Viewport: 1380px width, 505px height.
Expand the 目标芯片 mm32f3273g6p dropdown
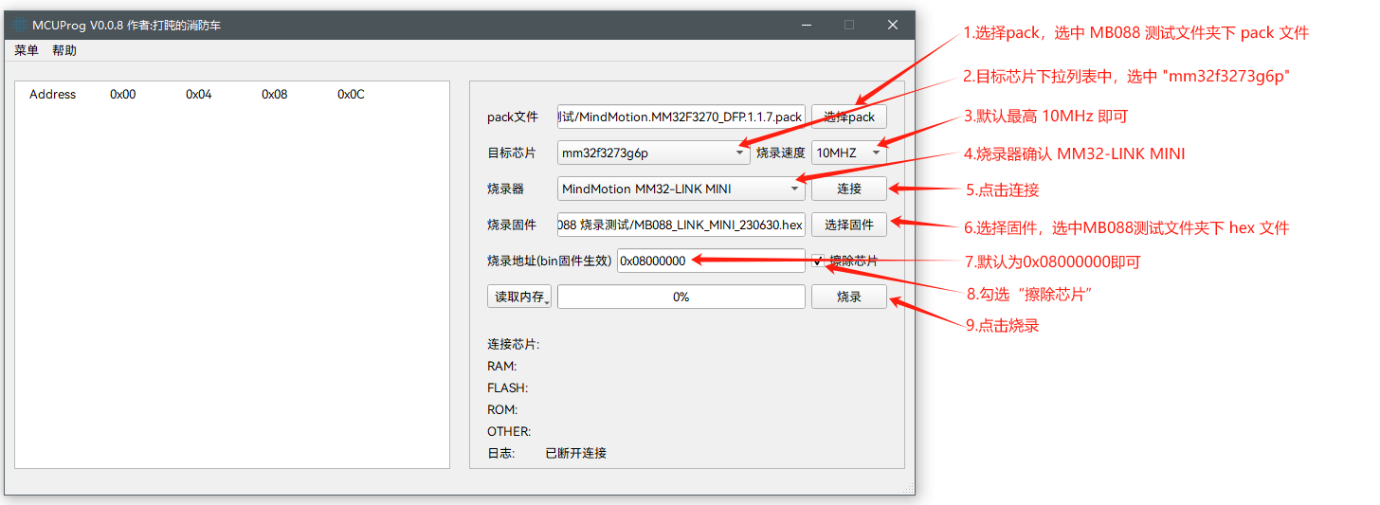(654, 153)
